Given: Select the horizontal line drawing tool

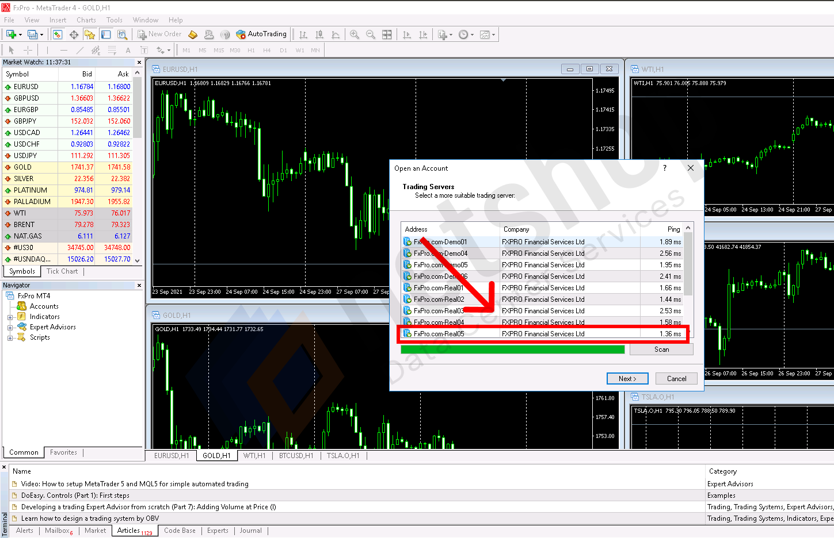Looking at the screenshot, I should (x=63, y=50).
